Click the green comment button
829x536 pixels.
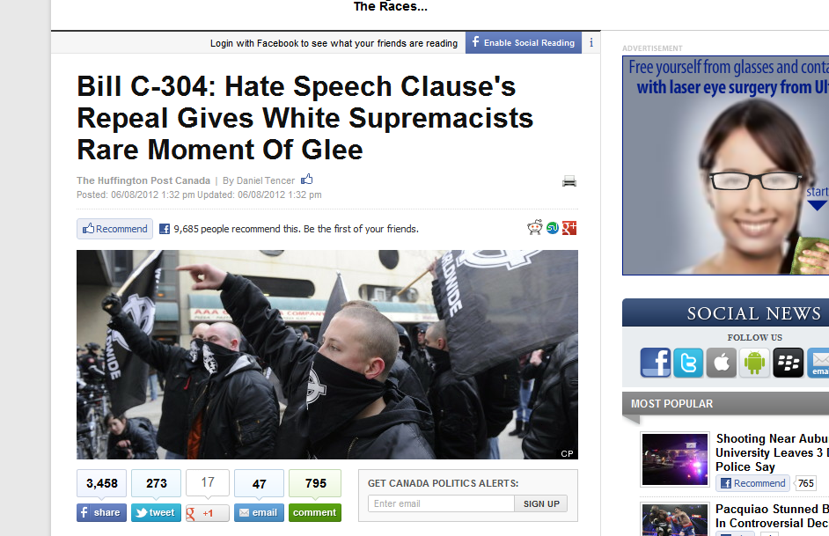point(314,513)
